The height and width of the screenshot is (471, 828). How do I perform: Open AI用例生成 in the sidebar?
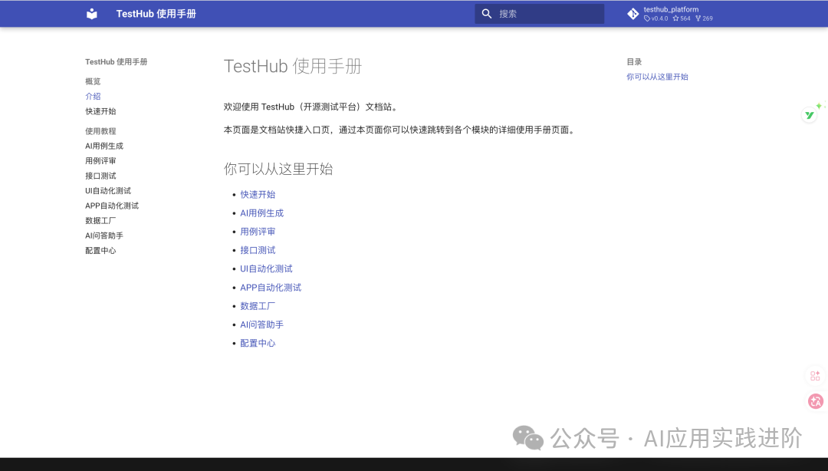pyautogui.click(x=104, y=146)
